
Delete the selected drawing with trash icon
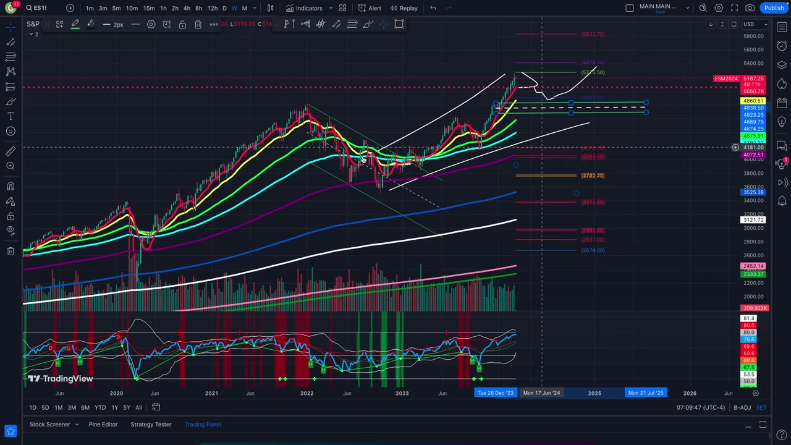(198, 24)
